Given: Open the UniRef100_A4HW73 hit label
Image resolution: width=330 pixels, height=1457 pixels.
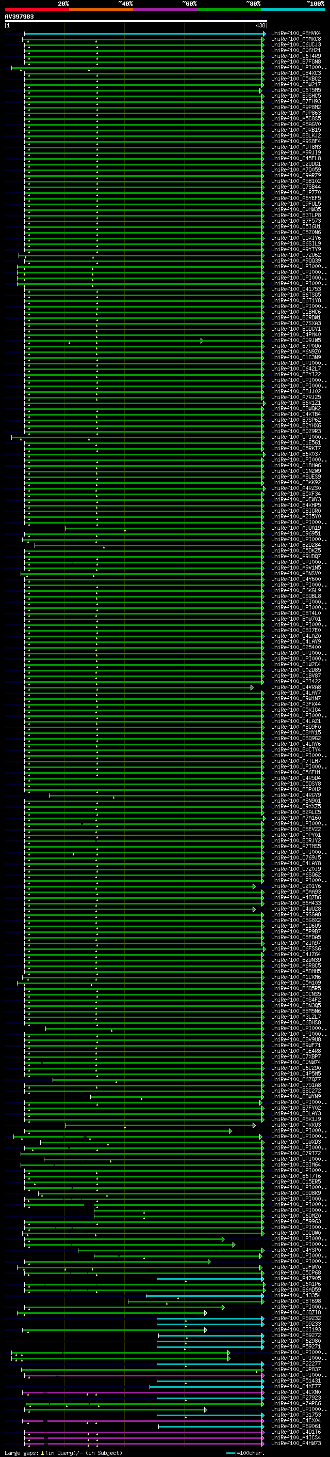Looking at the screenshot, I should point(295,1443).
